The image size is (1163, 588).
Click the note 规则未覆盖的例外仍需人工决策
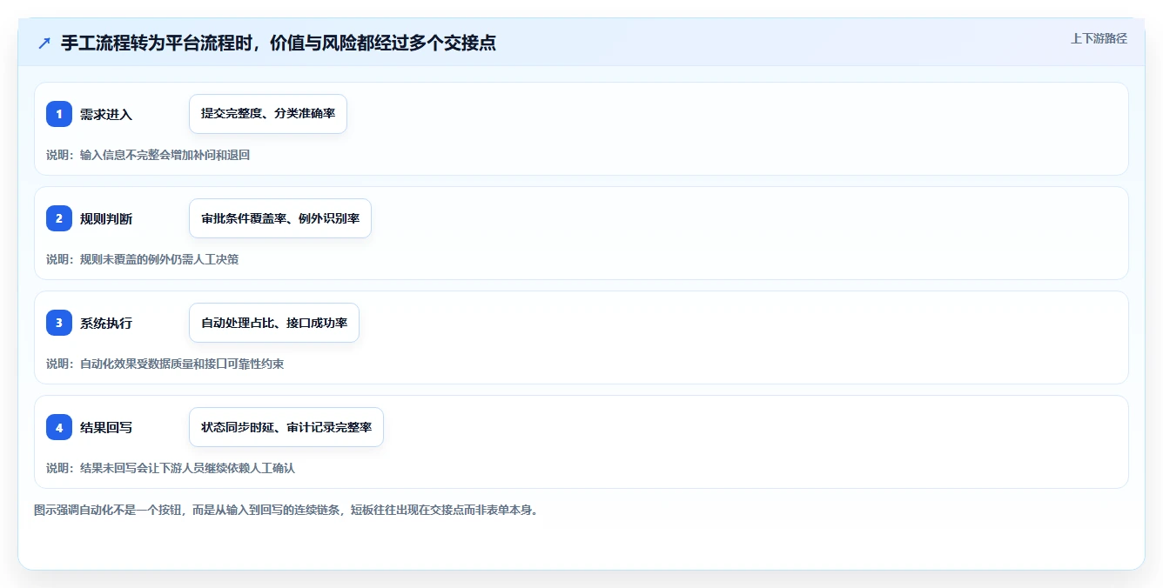point(142,259)
